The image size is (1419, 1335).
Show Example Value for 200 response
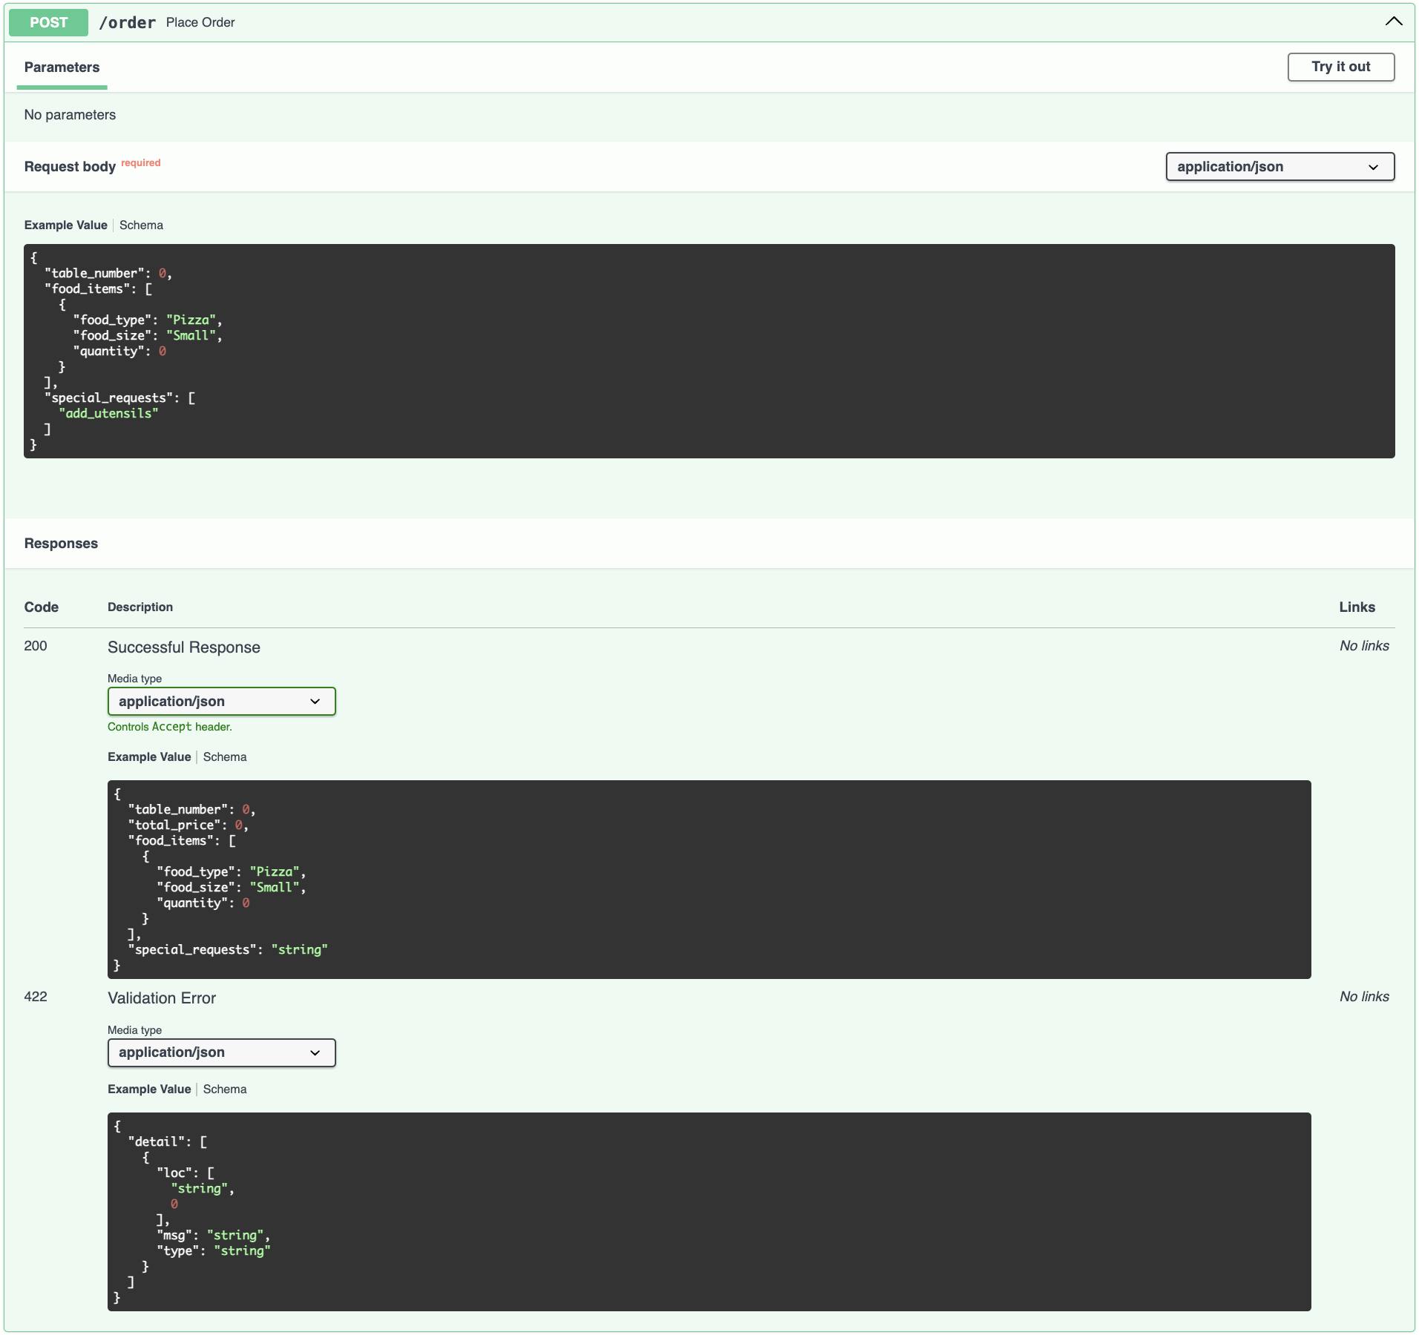149,757
